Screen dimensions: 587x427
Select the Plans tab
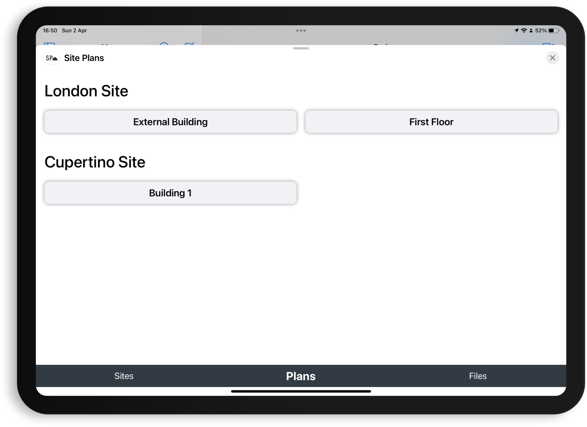tap(301, 376)
